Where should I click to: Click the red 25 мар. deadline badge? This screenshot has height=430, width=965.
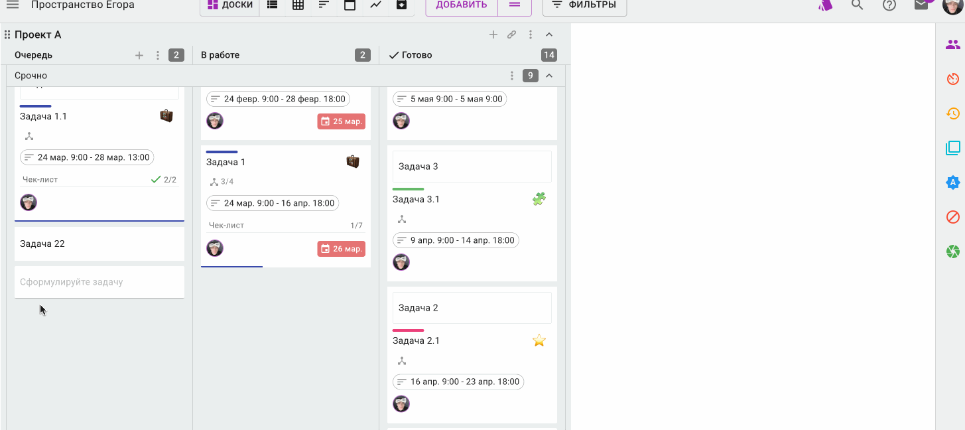tap(342, 121)
